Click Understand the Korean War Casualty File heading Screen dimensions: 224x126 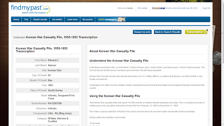click(x=119, y=61)
